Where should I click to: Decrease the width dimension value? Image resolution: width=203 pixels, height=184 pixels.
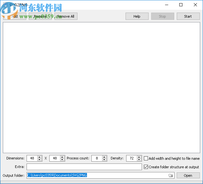point(40,160)
